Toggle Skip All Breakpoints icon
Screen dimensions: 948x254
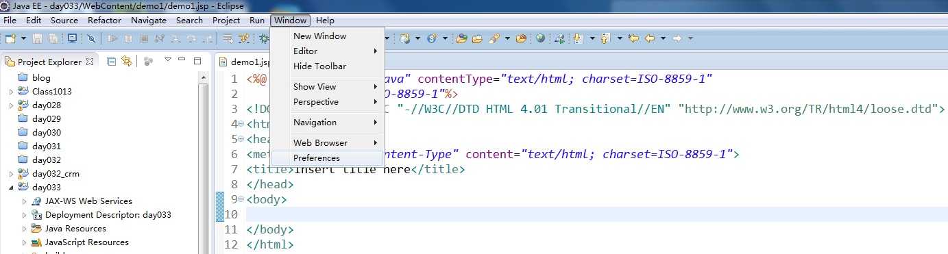pyautogui.click(x=91, y=38)
